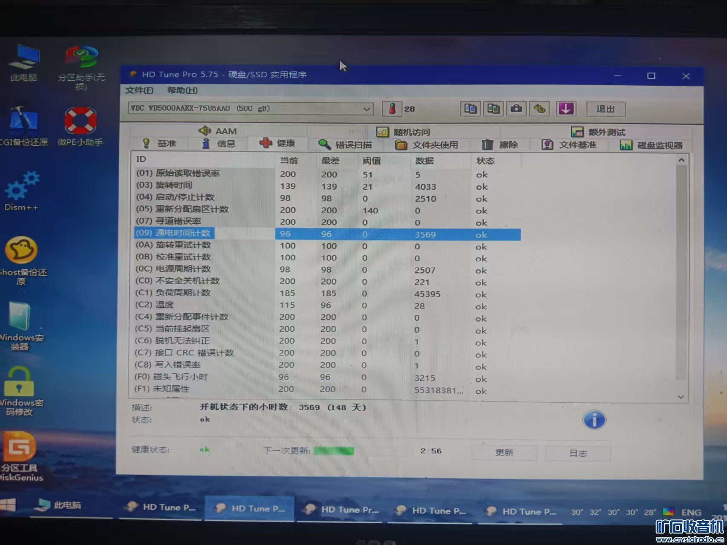Image resolution: width=727 pixels, height=545 pixels.
Task: Click the 日志 button
Action: 578,453
